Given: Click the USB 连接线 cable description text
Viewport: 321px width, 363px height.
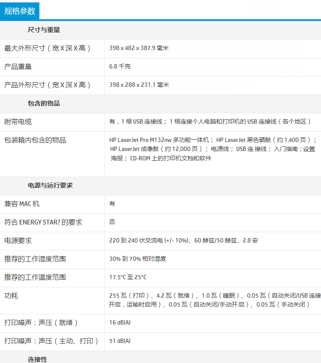Looking at the screenshot, I should 210,122.
